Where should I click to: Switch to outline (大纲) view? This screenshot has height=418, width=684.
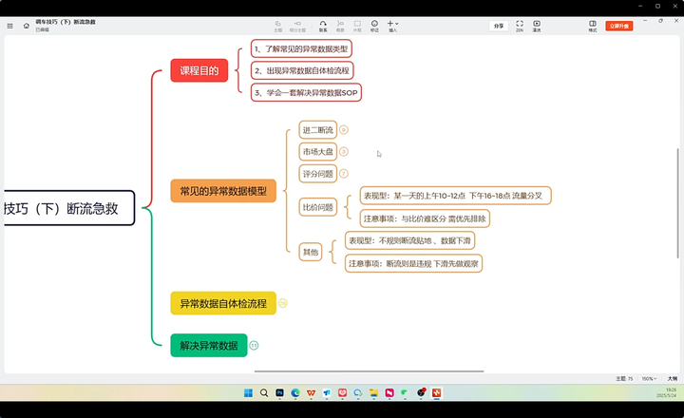673,379
